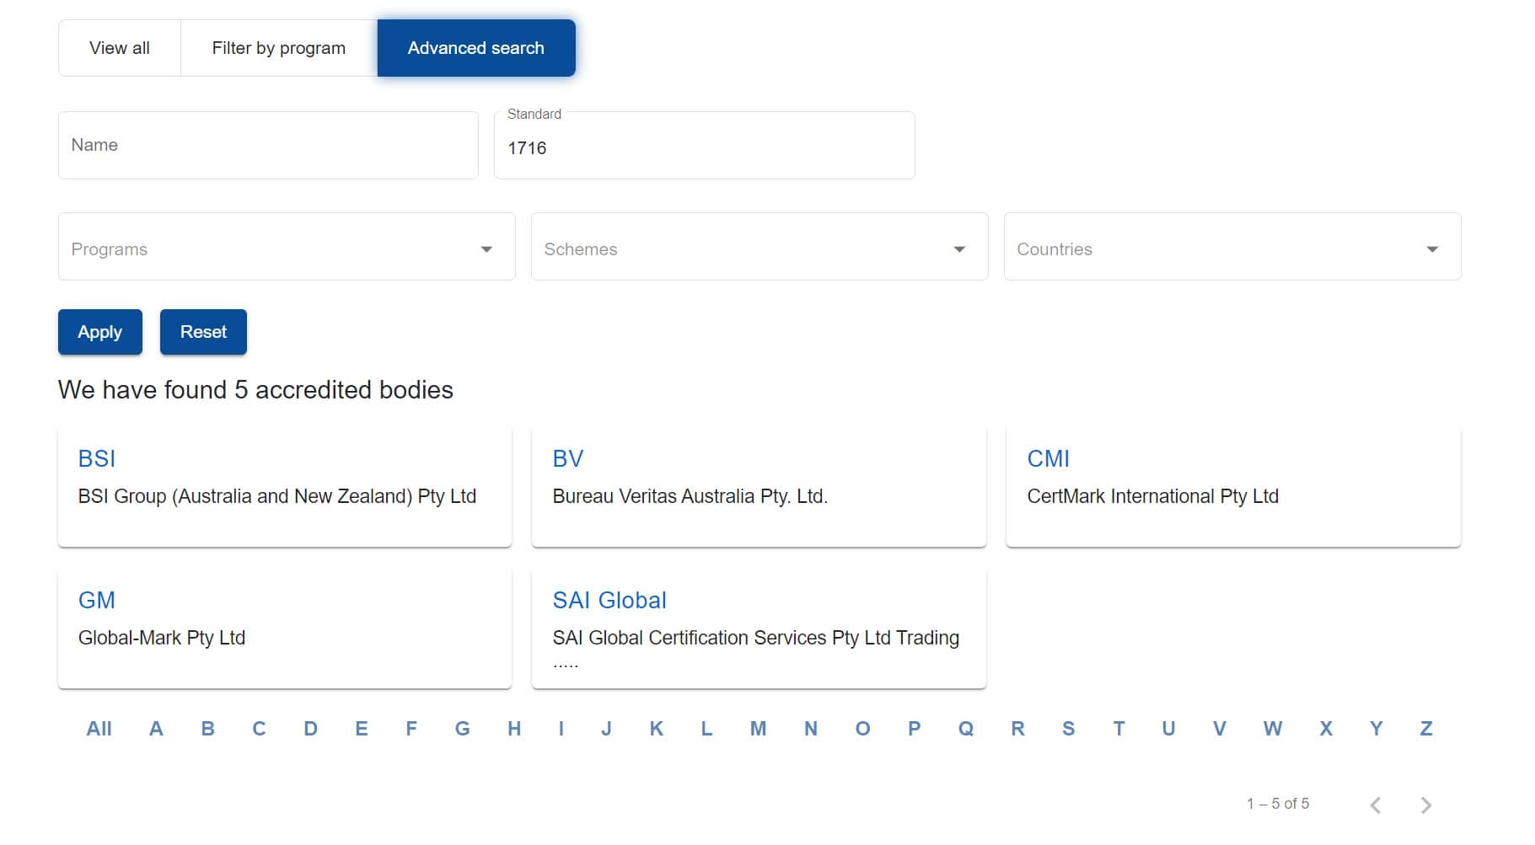Switch to the View all tab
The width and height of the screenshot is (1535, 845).
point(120,48)
